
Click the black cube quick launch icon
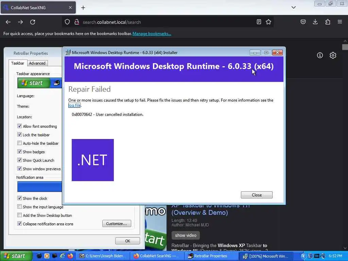[x=55, y=256]
